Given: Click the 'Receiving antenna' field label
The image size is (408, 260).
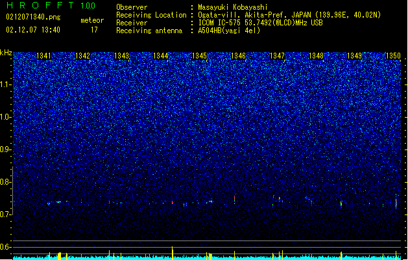Looking at the screenshot, I should 149,31.
